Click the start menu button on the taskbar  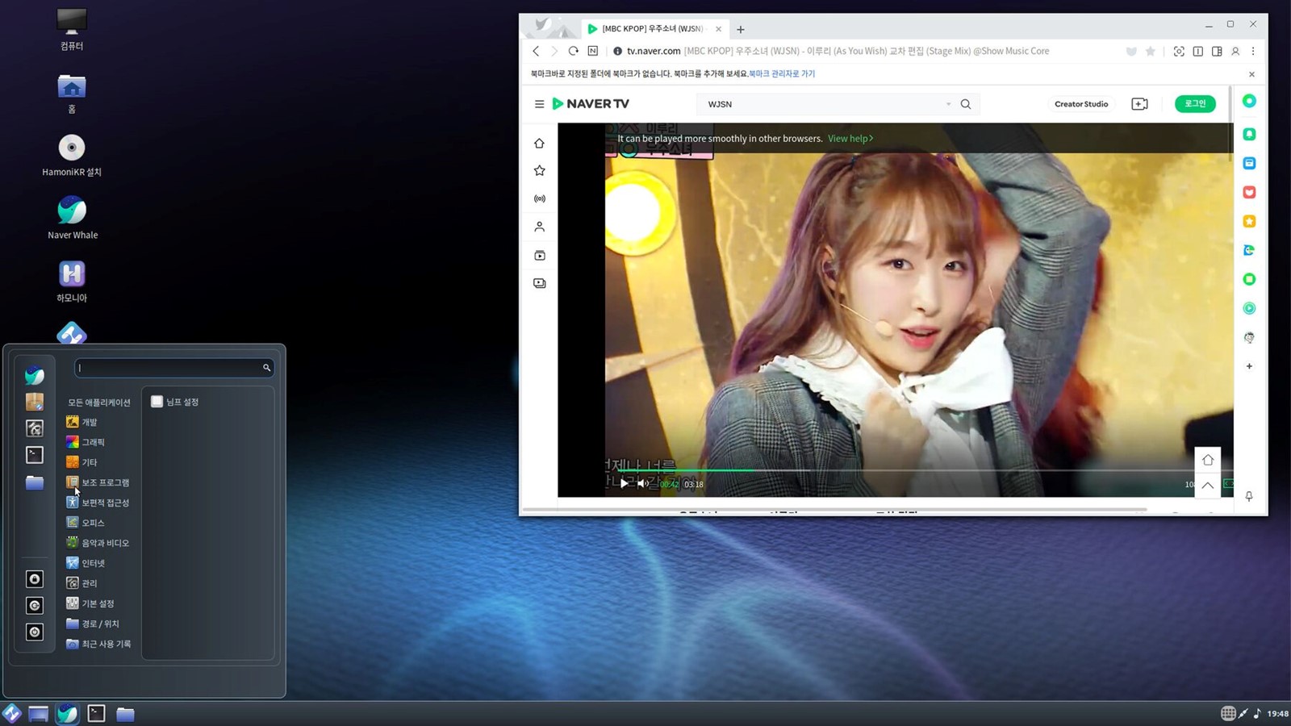tap(12, 713)
